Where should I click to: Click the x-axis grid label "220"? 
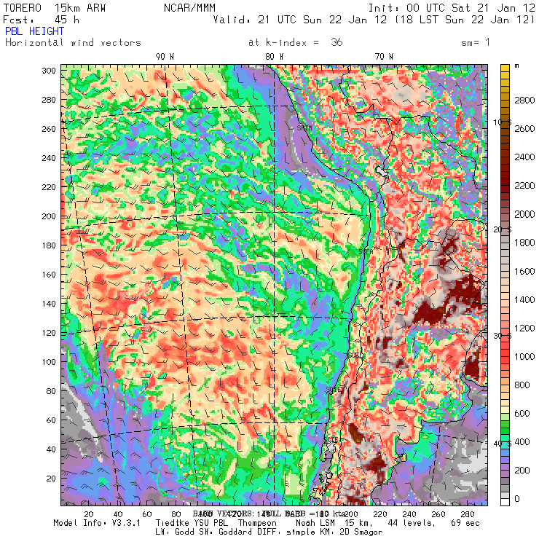click(379, 514)
